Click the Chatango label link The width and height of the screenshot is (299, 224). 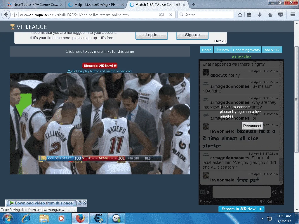pyautogui.click(x=206, y=201)
